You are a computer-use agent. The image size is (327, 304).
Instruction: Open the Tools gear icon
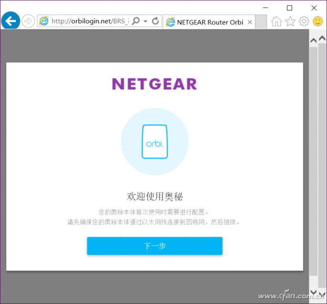[x=304, y=21]
